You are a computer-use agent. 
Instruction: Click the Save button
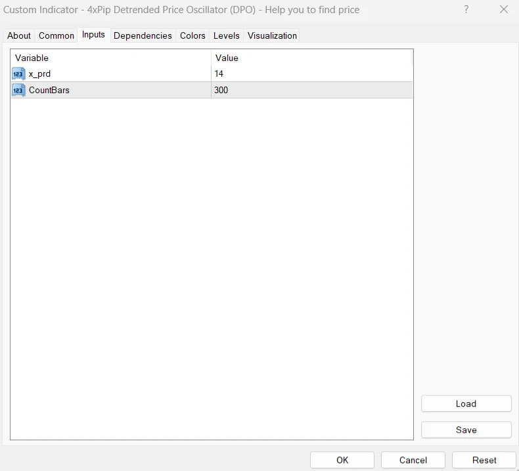click(x=466, y=430)
